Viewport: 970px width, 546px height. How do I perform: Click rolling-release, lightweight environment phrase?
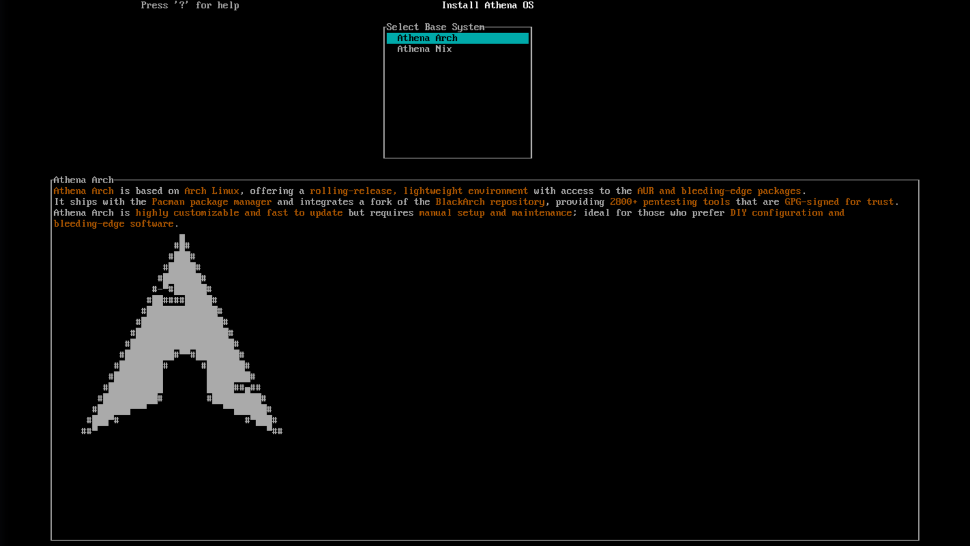tap(418, 191)
